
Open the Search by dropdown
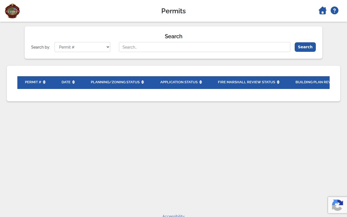coord(82,47)
